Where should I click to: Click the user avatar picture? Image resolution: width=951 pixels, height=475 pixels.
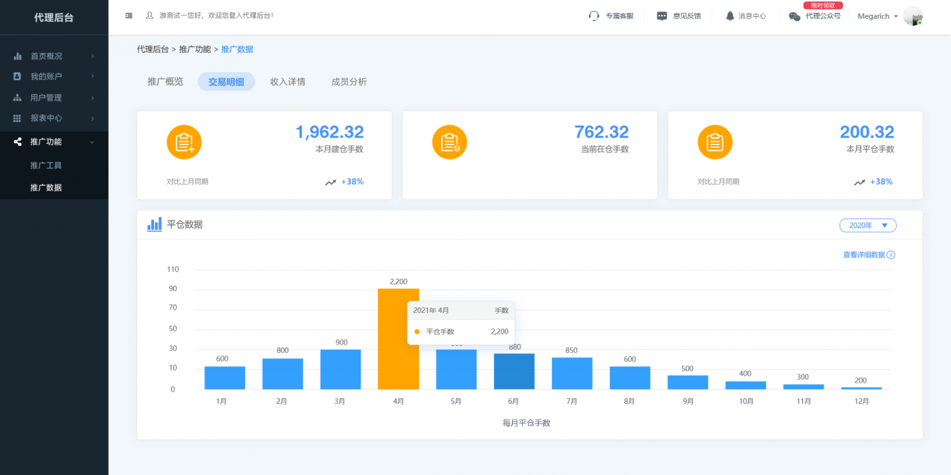[x=913, y=16]
